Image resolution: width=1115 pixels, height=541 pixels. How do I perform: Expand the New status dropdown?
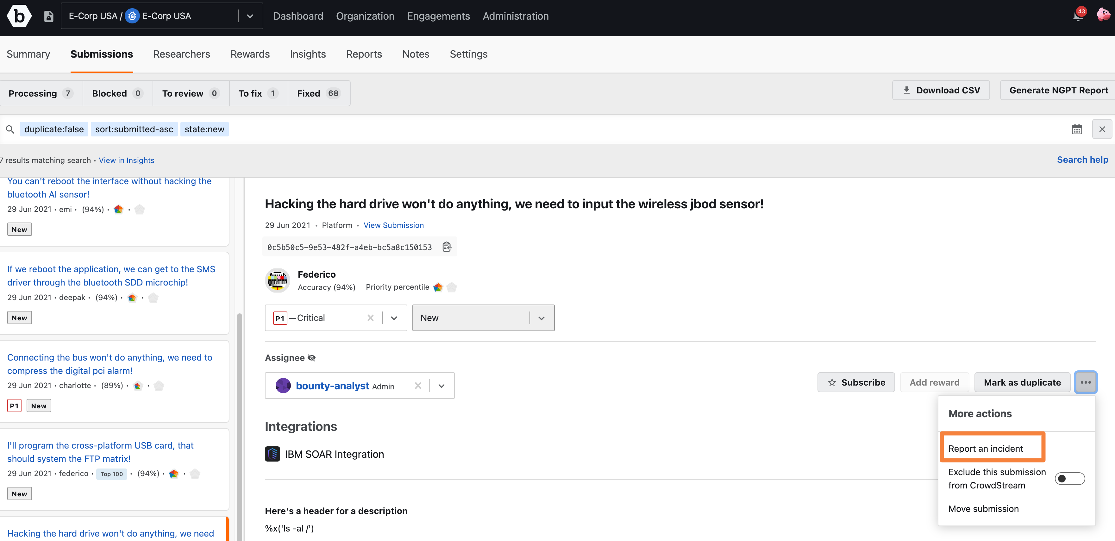pyautogui.click(x=542, y=318)
